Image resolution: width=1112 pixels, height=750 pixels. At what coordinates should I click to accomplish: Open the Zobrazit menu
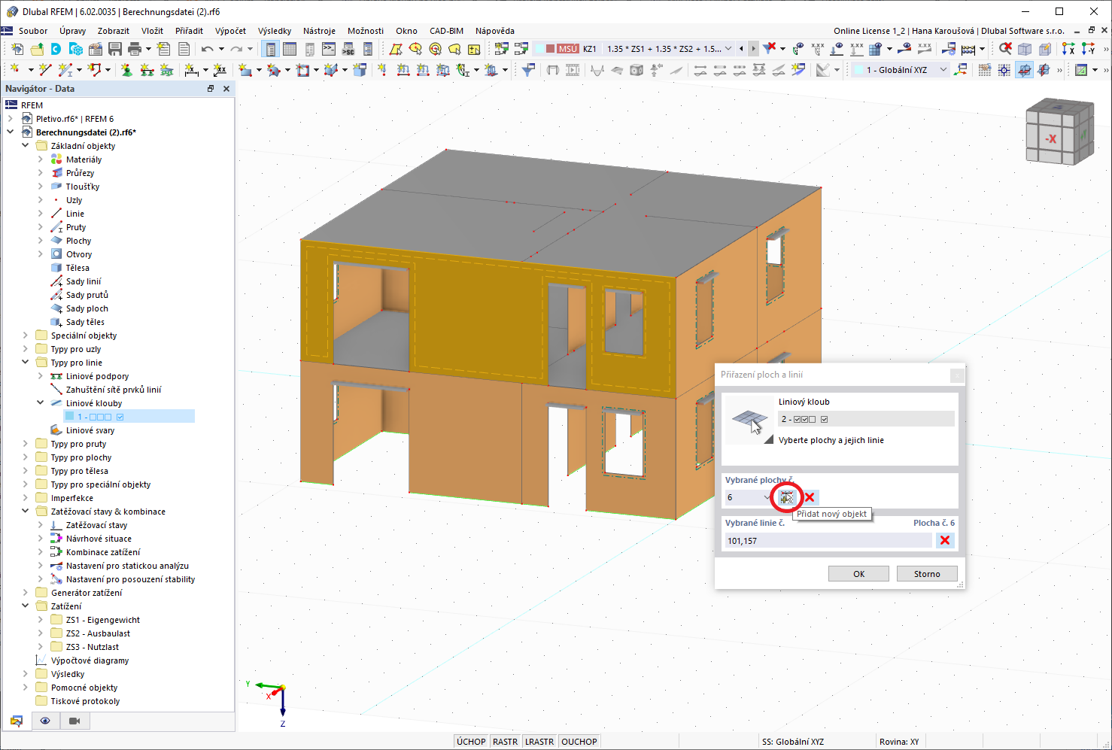coord(114,31)
